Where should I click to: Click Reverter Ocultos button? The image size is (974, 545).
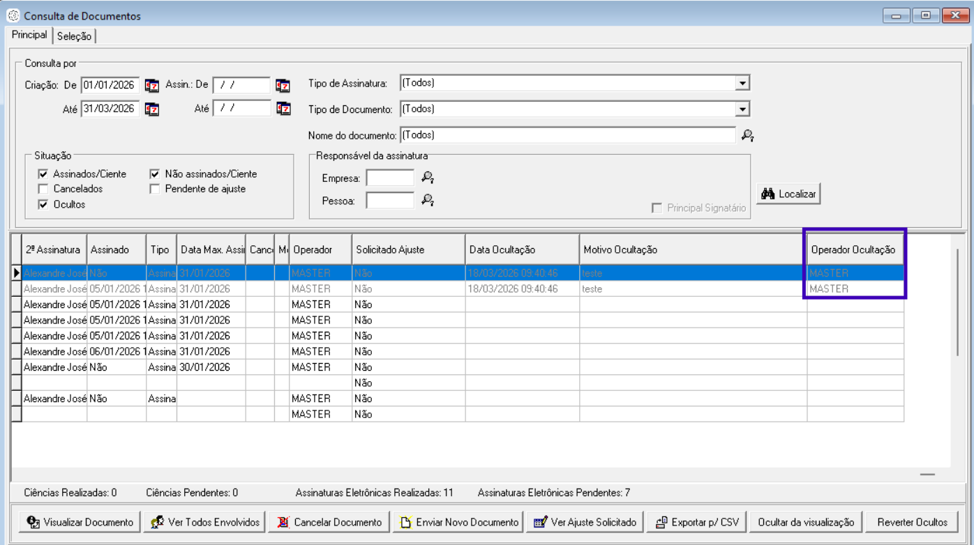(x=912, y=522)
